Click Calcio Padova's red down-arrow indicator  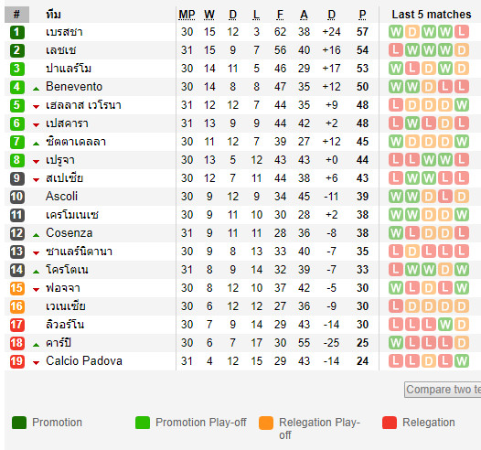37,363
